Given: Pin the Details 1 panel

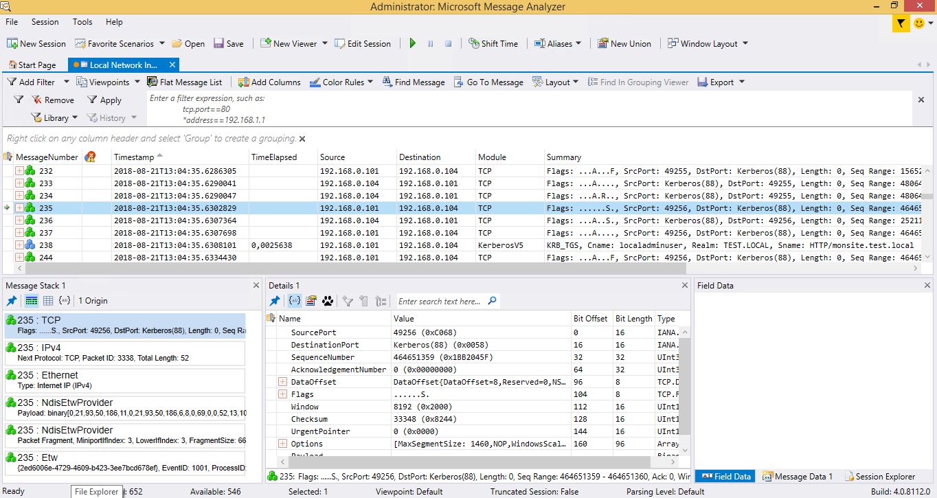Looking at the screenshot, I should [275, 301].
